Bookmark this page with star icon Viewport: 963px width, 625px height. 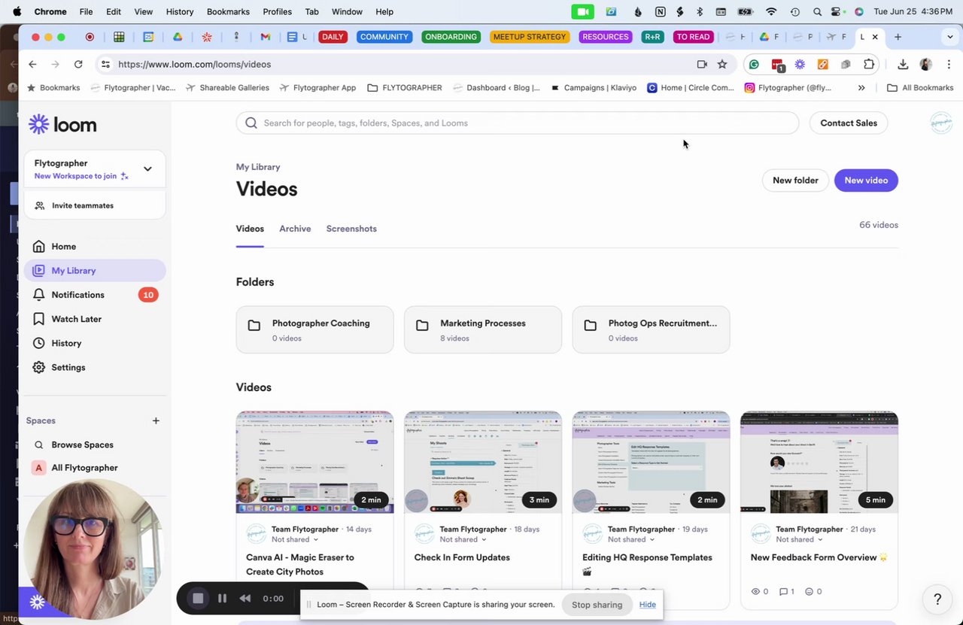point(722,64)
